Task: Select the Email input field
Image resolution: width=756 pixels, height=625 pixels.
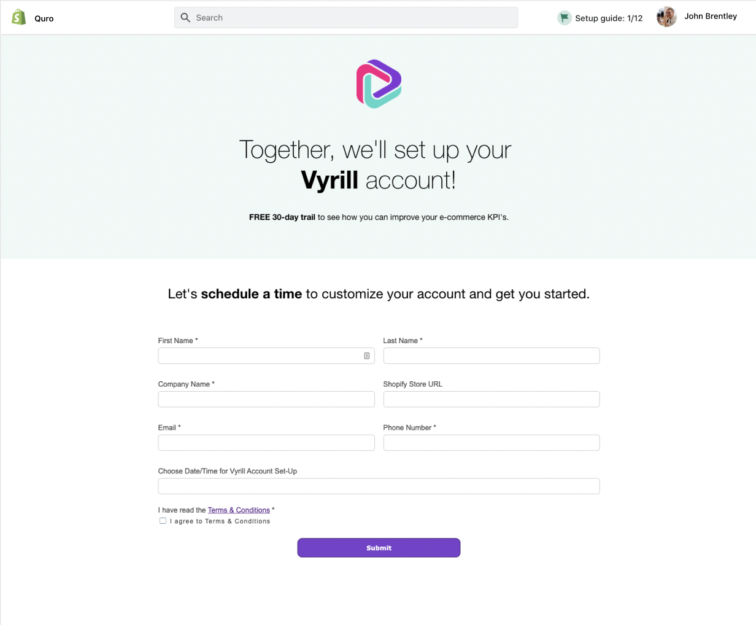Action: tap(266, 443)
